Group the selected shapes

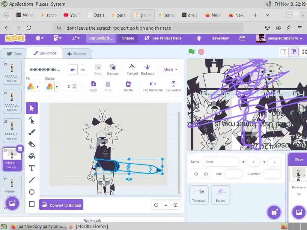[98, 69]
